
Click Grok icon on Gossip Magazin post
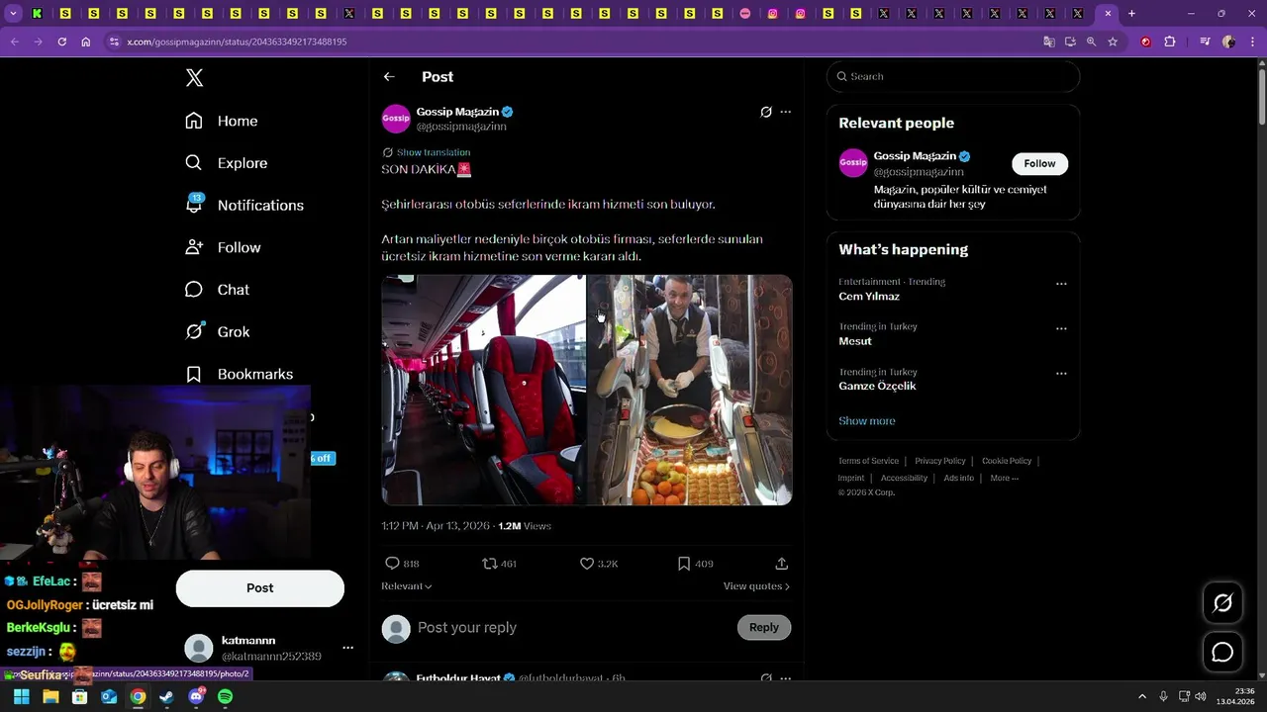point(765,112)
